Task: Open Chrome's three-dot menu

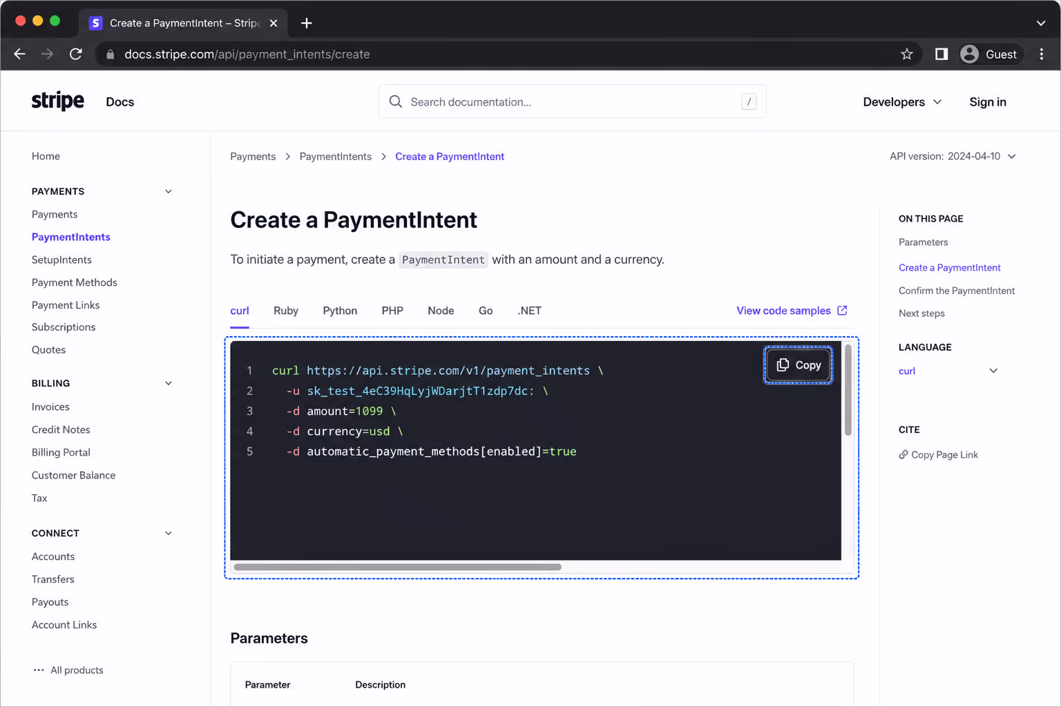Action: pyautogui.click(x=1042, y=54)
